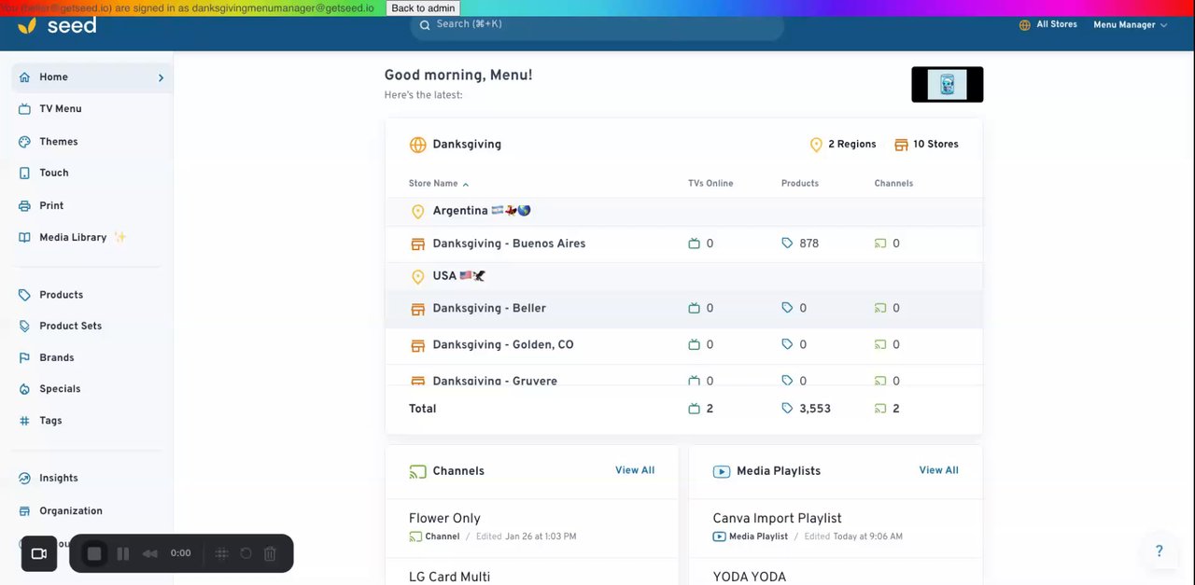1195x585 pixels.
Task: Click the Touch tablet icon
Action: point(24,173)
